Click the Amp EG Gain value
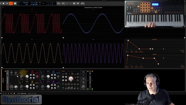This screenshot has width=186, height=105. [182, 67]
